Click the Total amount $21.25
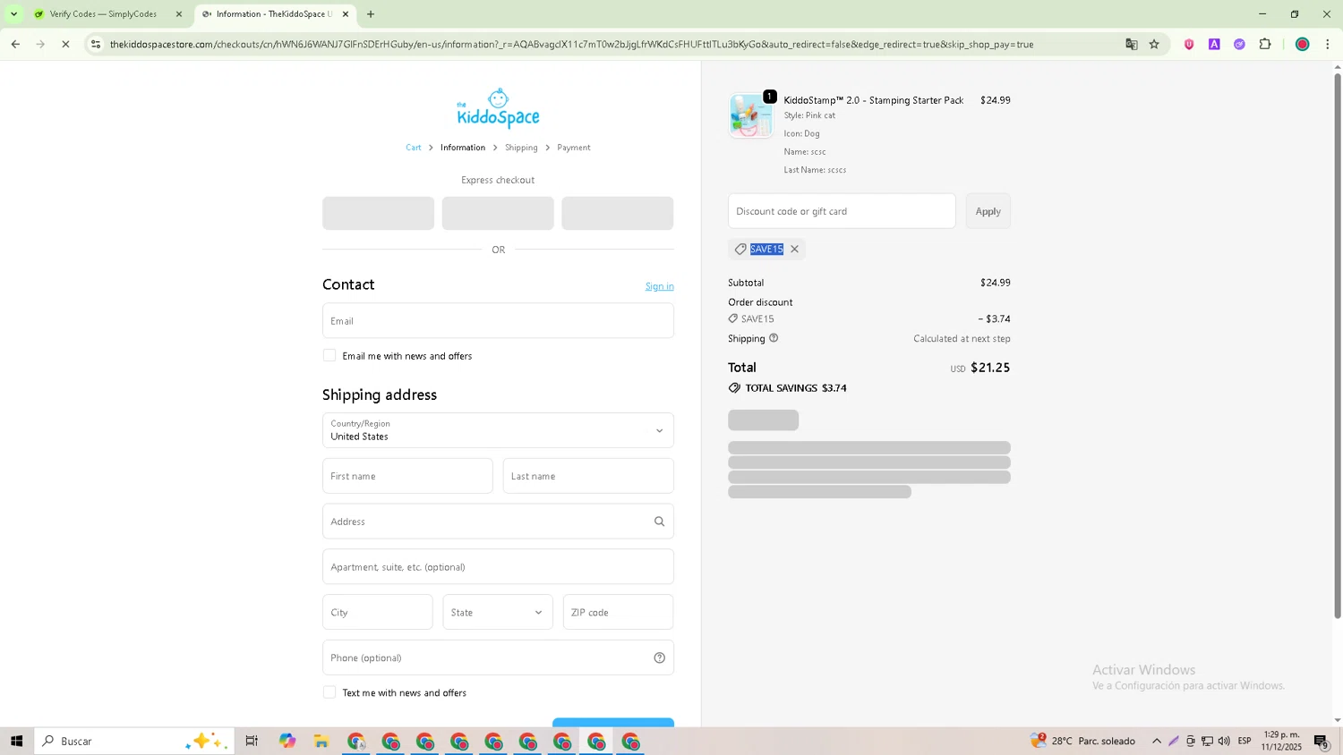This screenshot has height=755, width=1343. tap(990, 368)
